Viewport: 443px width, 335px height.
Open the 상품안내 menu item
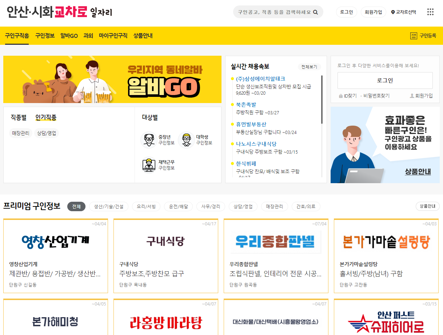(x=143, y=36)
